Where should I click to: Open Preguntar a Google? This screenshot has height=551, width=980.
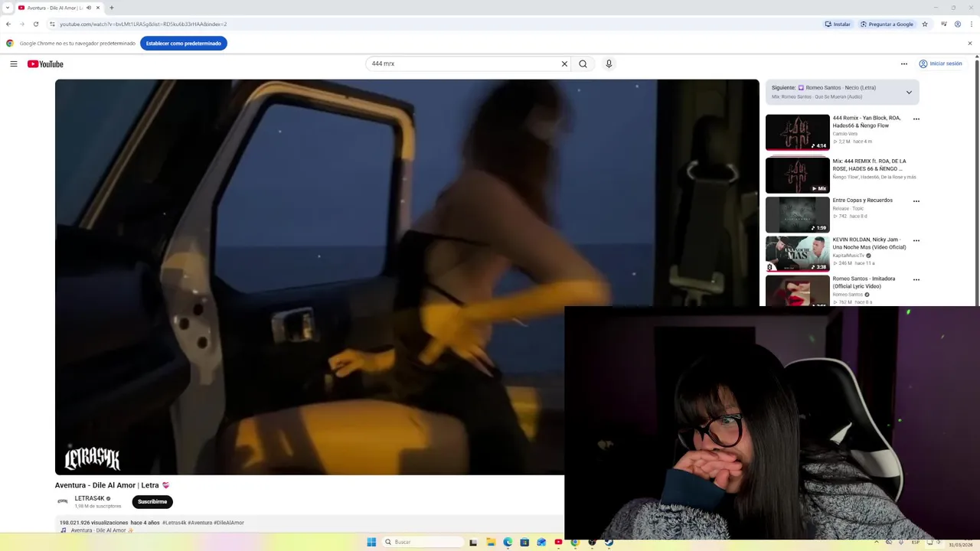click(886, 24)
